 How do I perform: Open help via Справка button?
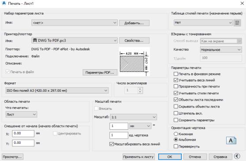[220, 157]
